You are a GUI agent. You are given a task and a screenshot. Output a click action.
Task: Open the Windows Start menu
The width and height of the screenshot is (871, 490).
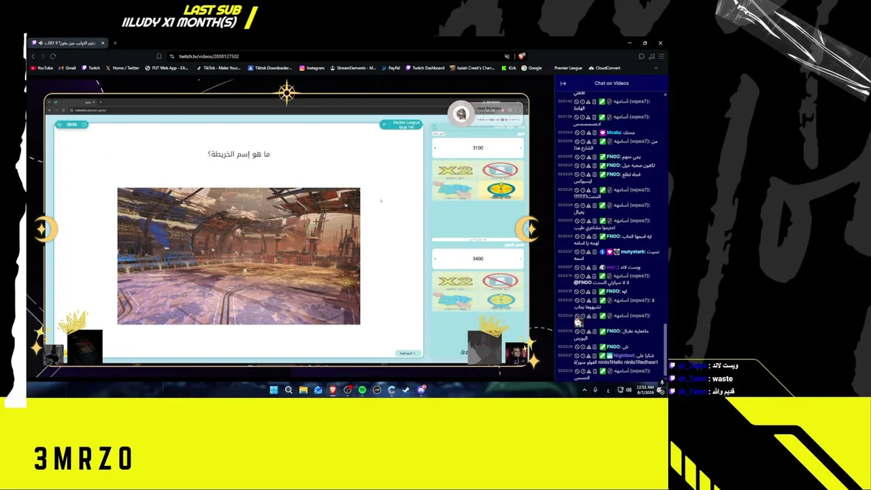(274, 390)
